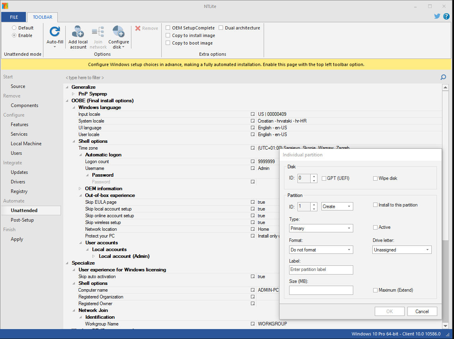Check Copy to boot image
Screen dimensions: 454x339
pyautogui.click(x=168, y=43)
